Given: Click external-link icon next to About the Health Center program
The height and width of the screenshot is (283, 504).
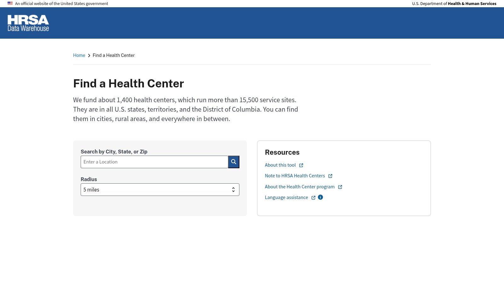Looking at the screenshot, I should (340, 187).
